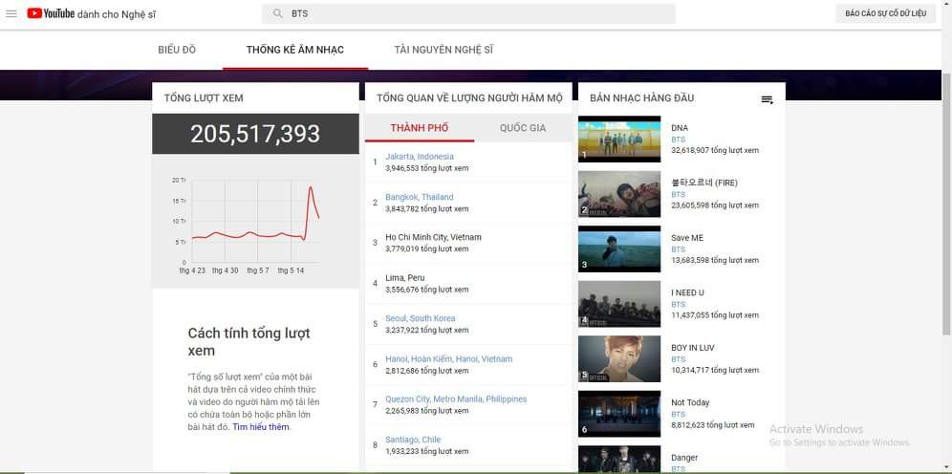Click the Danger song title

click(x=684, y=458)
